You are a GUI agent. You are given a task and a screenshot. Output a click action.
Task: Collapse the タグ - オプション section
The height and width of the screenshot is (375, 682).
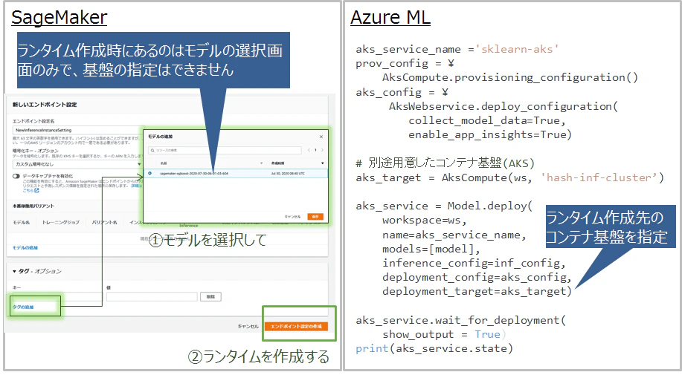pyautogui.click(x=14, y=271)
